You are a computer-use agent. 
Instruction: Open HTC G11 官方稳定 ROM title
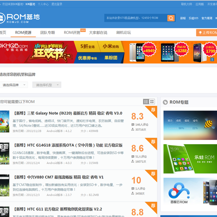tap(58, 209)
